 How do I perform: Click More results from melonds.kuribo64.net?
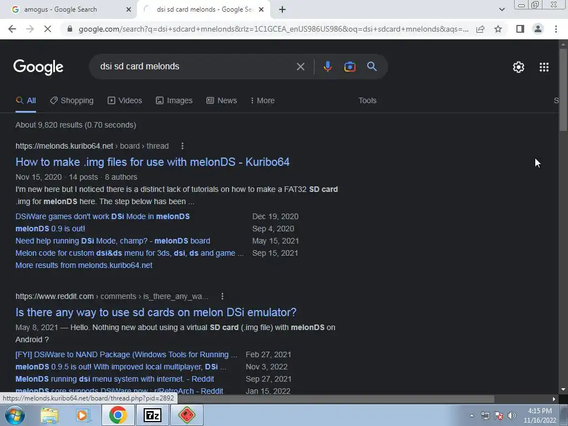point(84,266)
